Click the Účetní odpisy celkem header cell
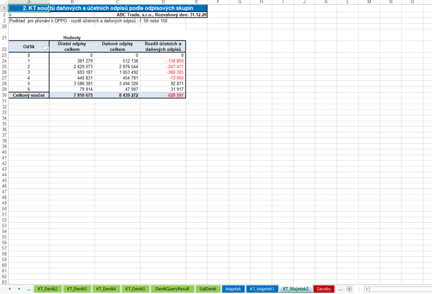This screenshot has height=294, width=432. pos(72,47)
